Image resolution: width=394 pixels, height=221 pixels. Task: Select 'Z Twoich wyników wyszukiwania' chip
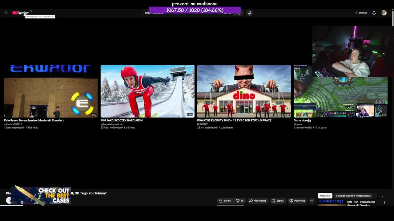pos(353,196)
